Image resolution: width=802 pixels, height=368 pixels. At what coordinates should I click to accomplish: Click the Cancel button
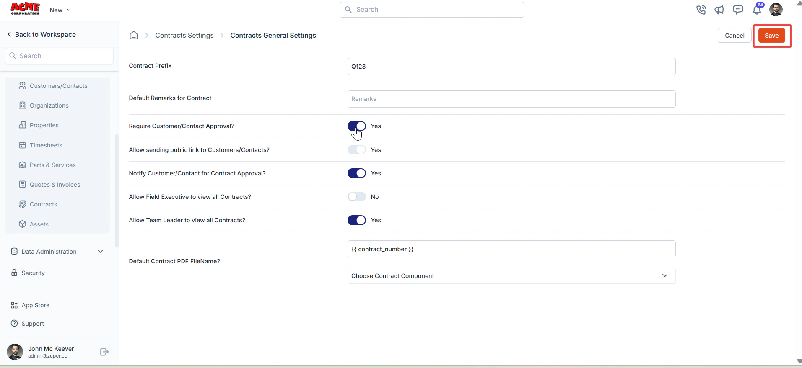tap(735, 36)
